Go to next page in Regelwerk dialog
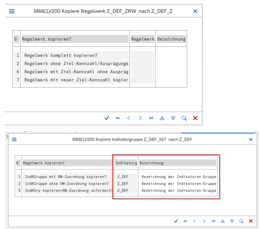Viewport: 259px width, 229px height. (140, 118)
